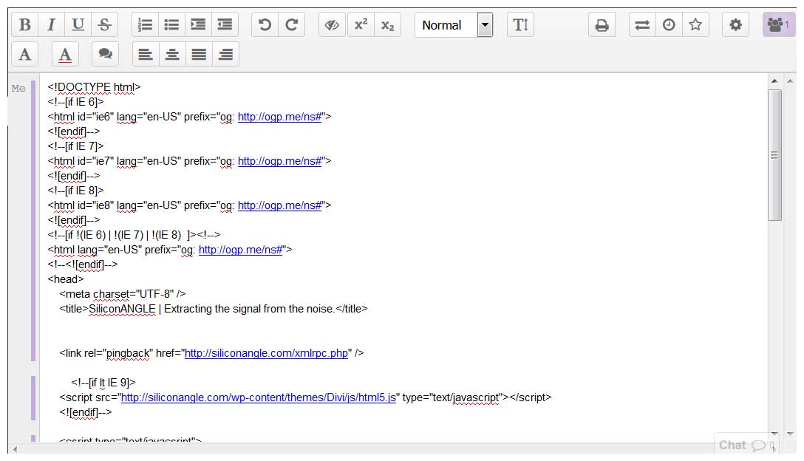The image size is (804, 461).
Task: Click the meta charset="UTF-8" line
Action: tap(123, 294)
